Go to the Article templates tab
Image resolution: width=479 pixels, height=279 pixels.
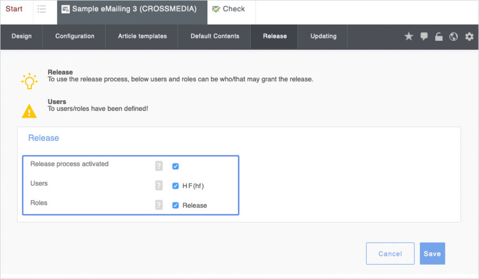(x=142, y=36)
